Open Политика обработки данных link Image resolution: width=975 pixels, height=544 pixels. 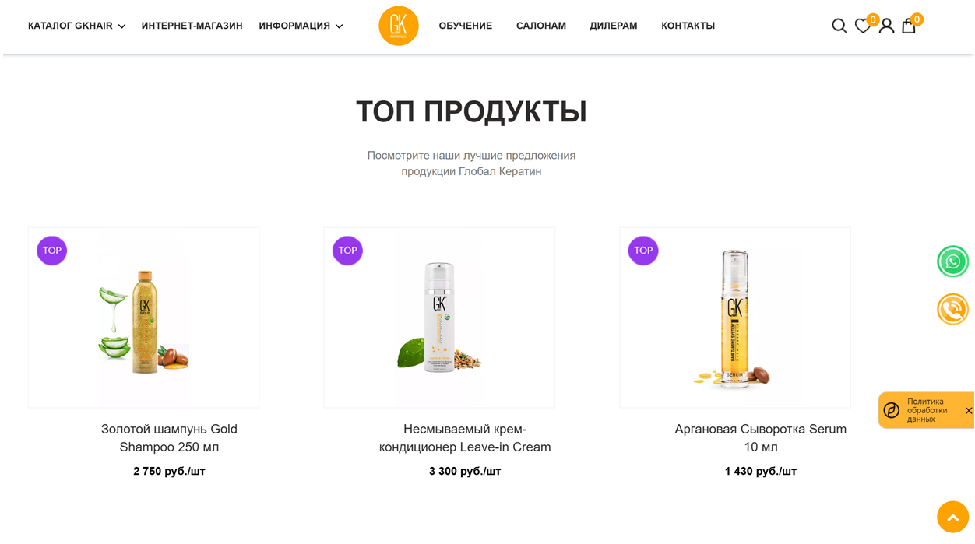pos(927,410)
